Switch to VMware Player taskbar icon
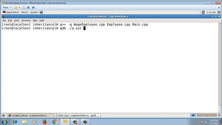 coord(65,122)
